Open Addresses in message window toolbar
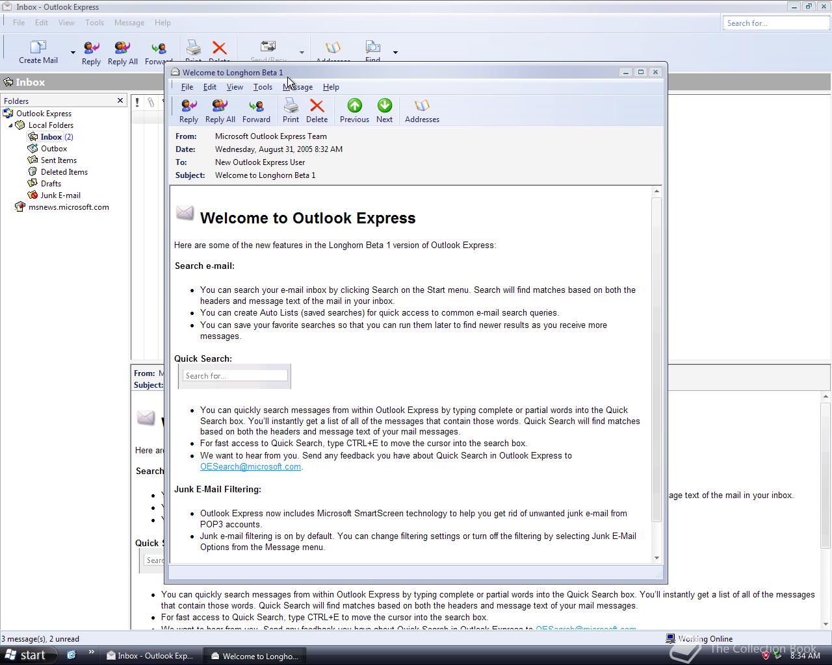Screen dimensions: 832x665 (x=422, y=110)
